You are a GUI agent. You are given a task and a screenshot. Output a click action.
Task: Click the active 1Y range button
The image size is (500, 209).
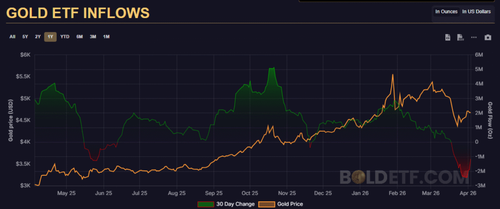click(50, 37)
